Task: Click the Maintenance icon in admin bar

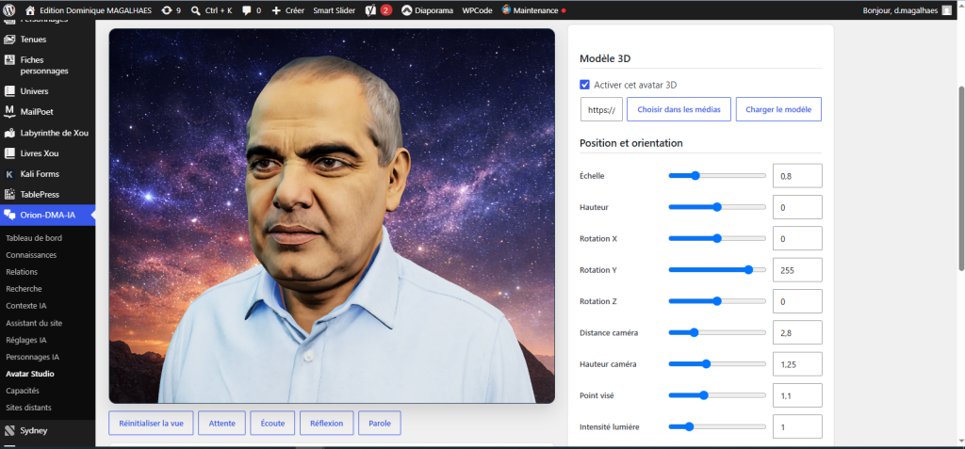Action: (x=506, y=9)
